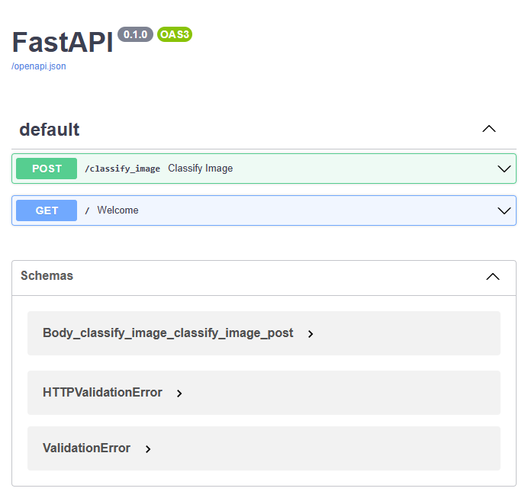Screen dimensions: 528x498
Task: Expand the ValidationError schema arrow
Action: (x=148, y=449)
